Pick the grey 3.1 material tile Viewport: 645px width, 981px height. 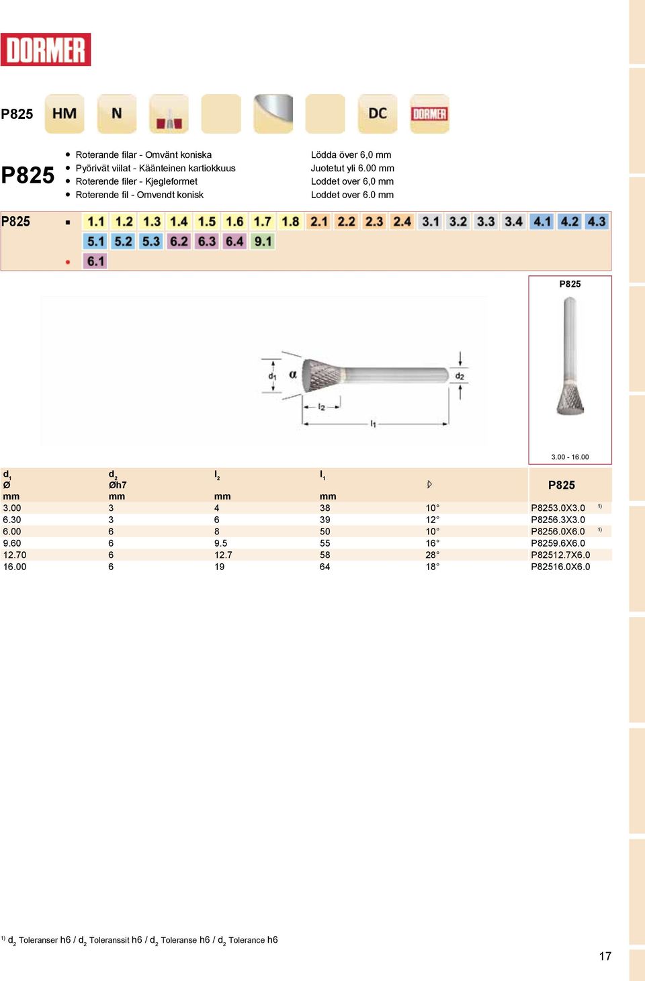pyautogui.click(x=431, y=222)
